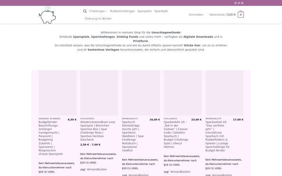282x176 pixels.
Task: Click the Anmelden login link
Action: tap(196, 14)
